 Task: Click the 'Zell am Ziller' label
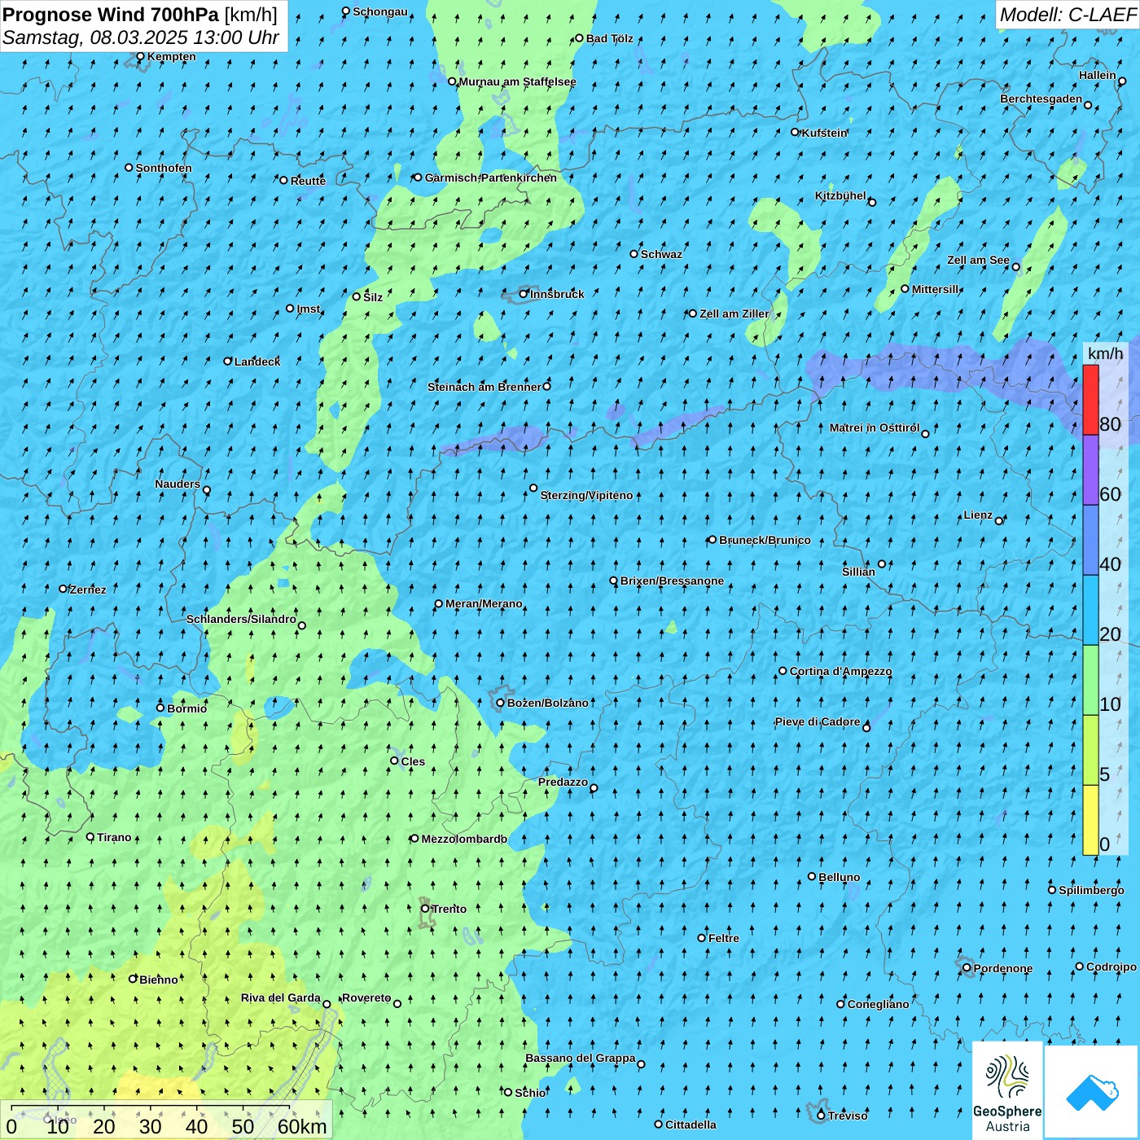click(x=734, y=313)
